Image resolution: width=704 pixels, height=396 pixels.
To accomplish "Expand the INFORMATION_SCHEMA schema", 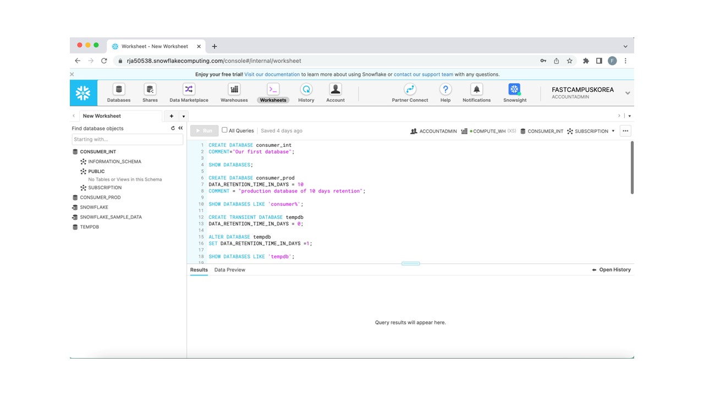I will [x=114, y=162].
